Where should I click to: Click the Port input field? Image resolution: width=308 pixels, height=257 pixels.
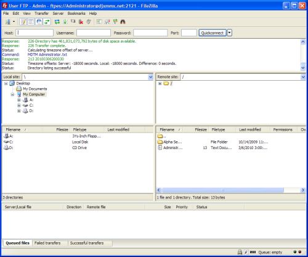[189, 33]
